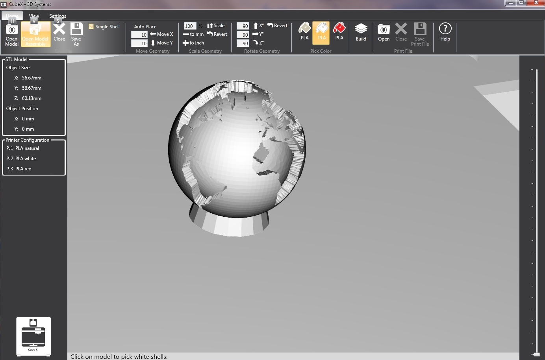Screen dimensions: 545x360
Task: Minimize the CubeX window
Action: (x=510, y=3)
